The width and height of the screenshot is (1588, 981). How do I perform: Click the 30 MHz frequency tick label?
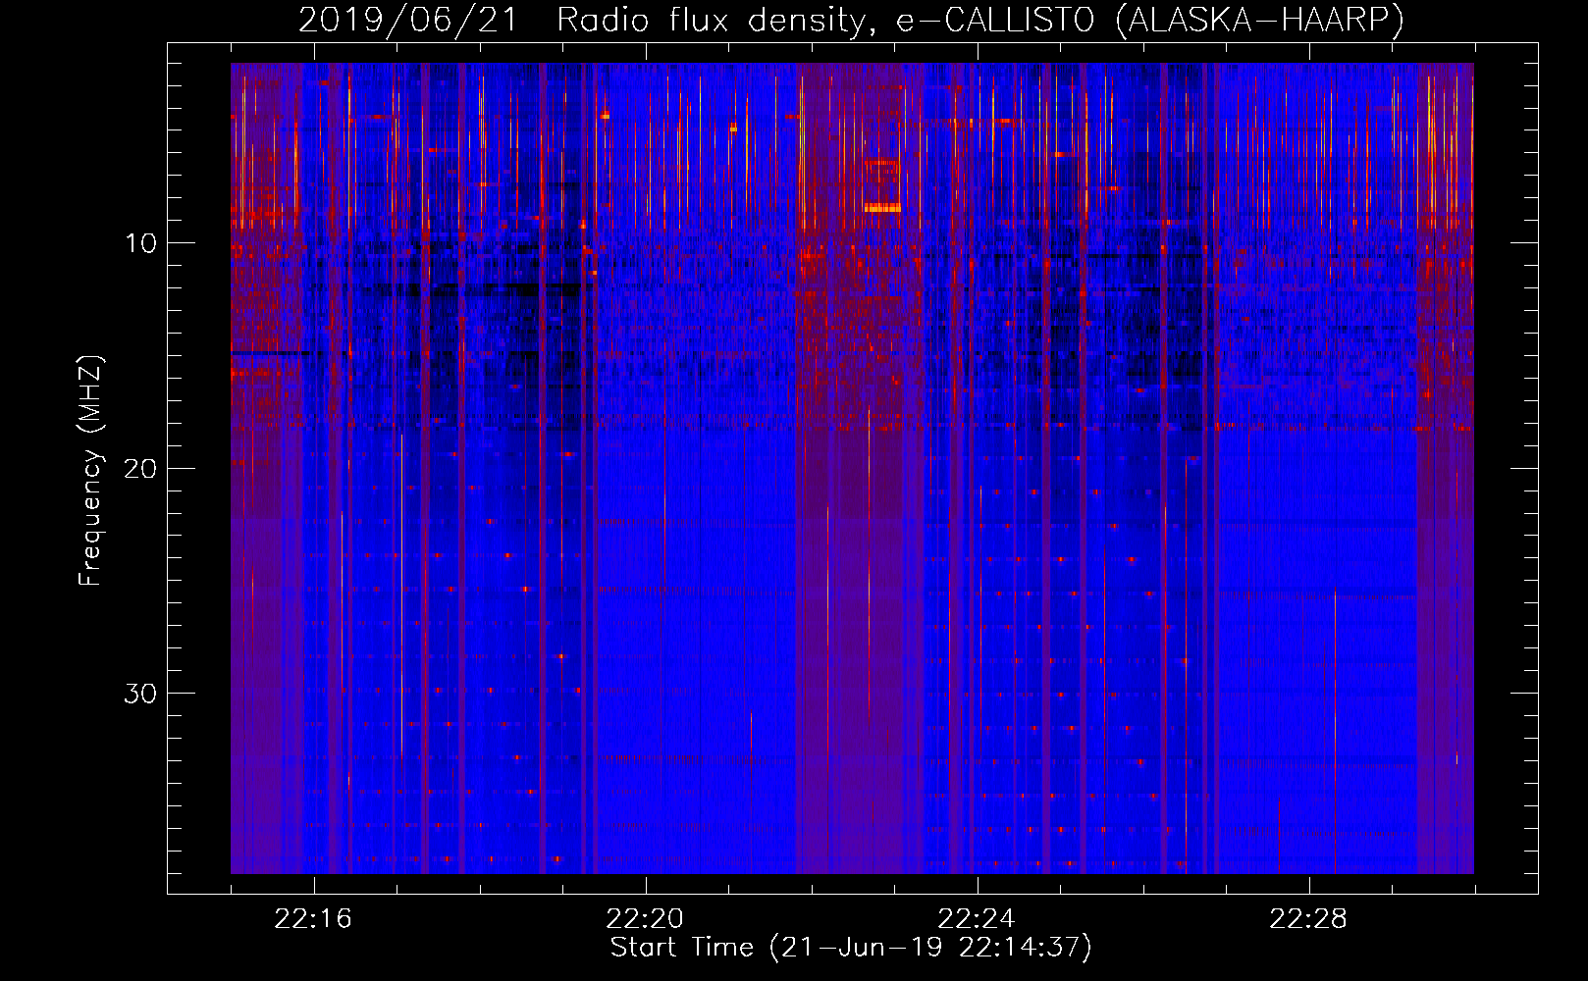(x=141, y=694)
